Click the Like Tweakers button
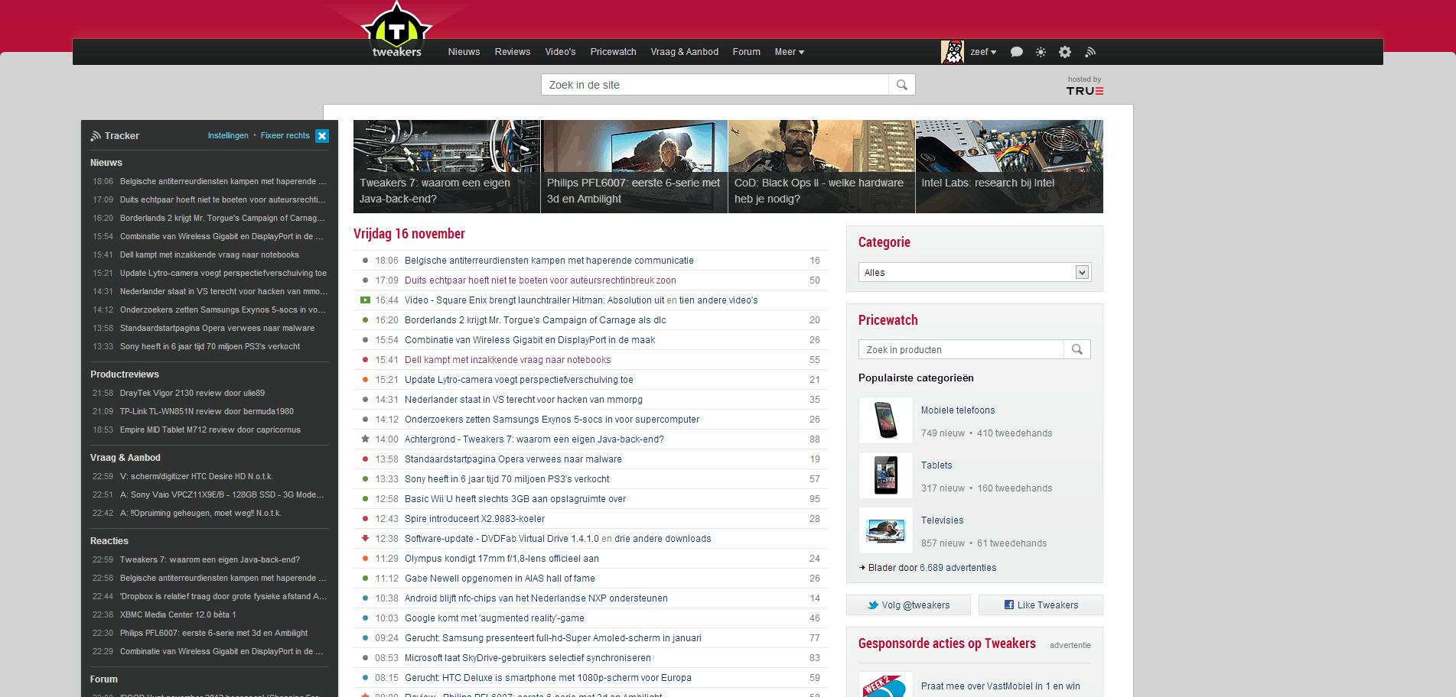 pos(1041,605)
